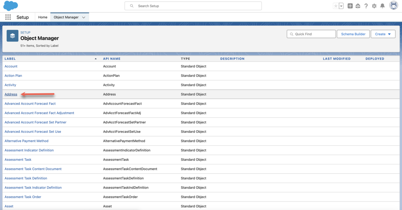Viewport: 402px width, 210px height.
Task: Open the Notifications bell icon
Action: 382,6
